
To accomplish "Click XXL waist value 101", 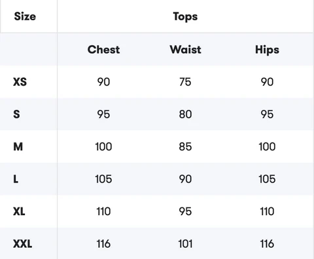I will point(185,244).
